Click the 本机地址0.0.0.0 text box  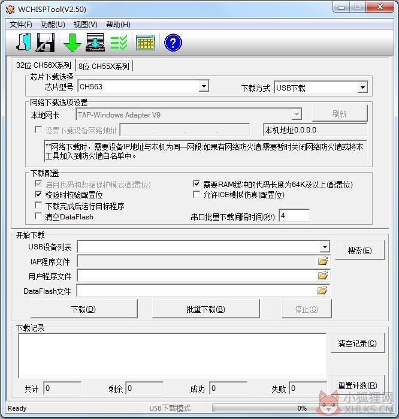click(315, 130)
